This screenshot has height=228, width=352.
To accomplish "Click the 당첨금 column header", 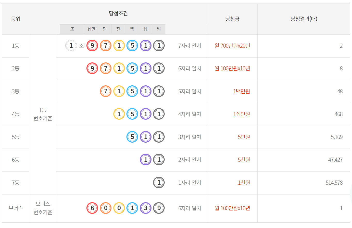I will (x=232, y=19).
